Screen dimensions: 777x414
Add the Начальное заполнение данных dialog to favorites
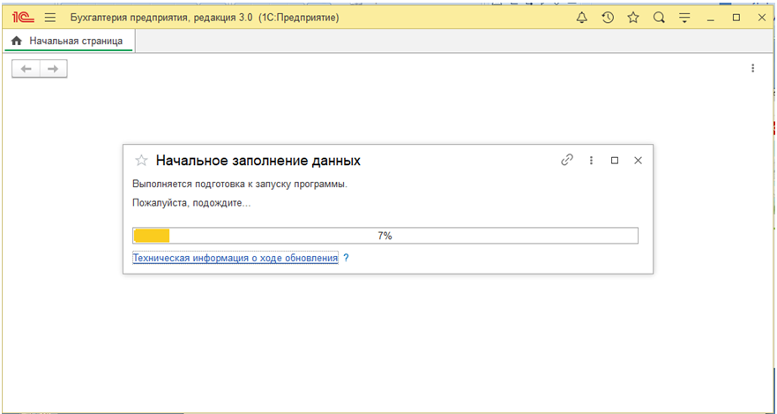pos(140,161)
